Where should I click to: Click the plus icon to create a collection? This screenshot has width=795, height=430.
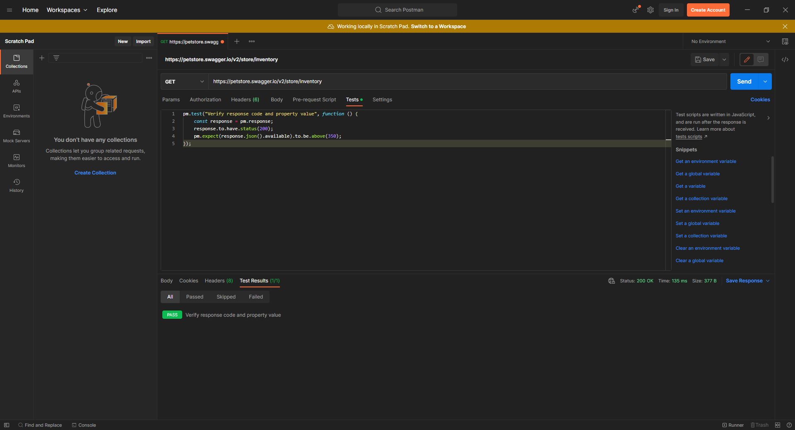pos(42,58)
